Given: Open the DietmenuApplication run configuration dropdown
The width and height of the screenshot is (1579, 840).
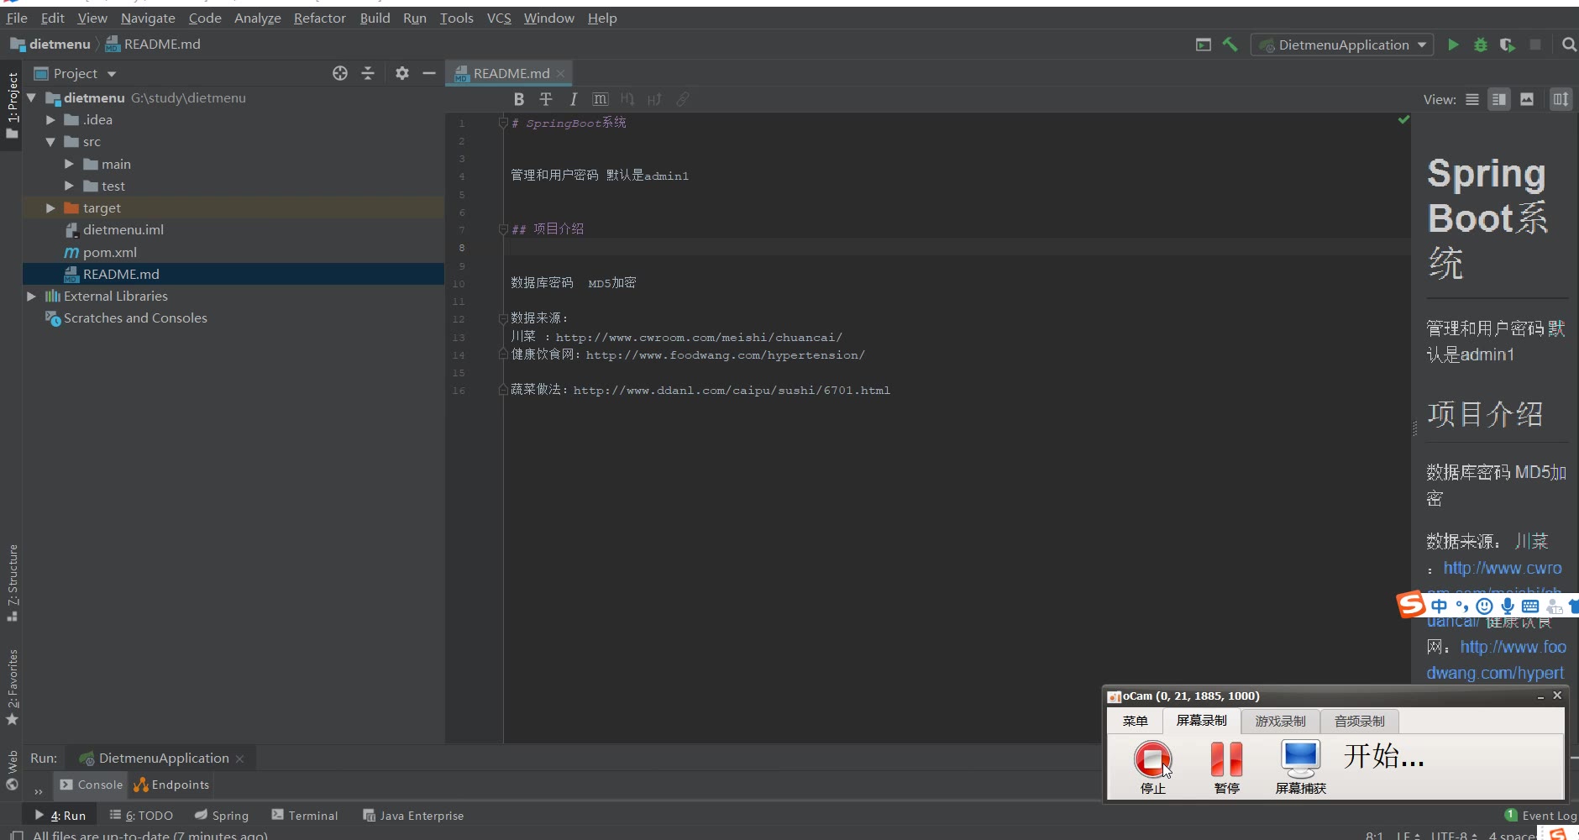Looking at the screenshot, I should (1343, 45).
